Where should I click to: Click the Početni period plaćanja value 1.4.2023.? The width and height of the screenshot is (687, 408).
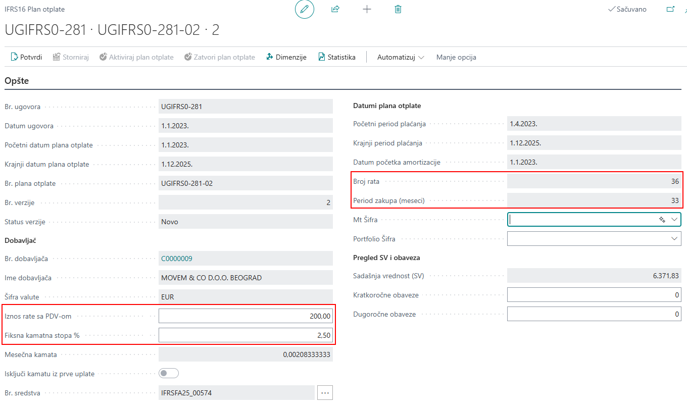(x=594, y=124)
